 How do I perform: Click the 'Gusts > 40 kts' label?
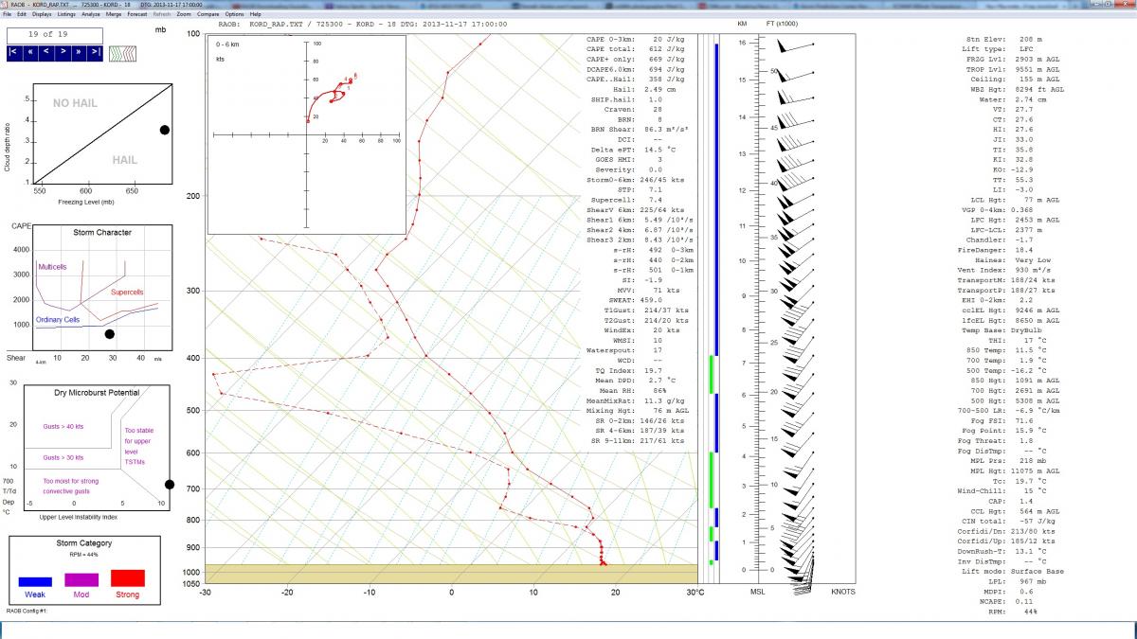pos(63,427)
